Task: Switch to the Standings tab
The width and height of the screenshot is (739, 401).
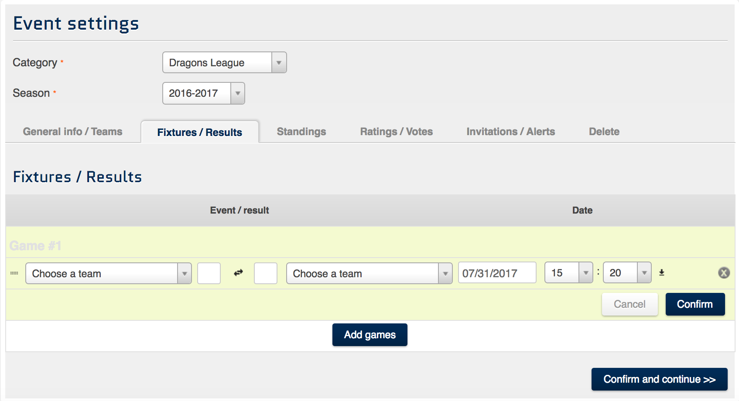Action: pyautogui.click(x=301, y=132)
